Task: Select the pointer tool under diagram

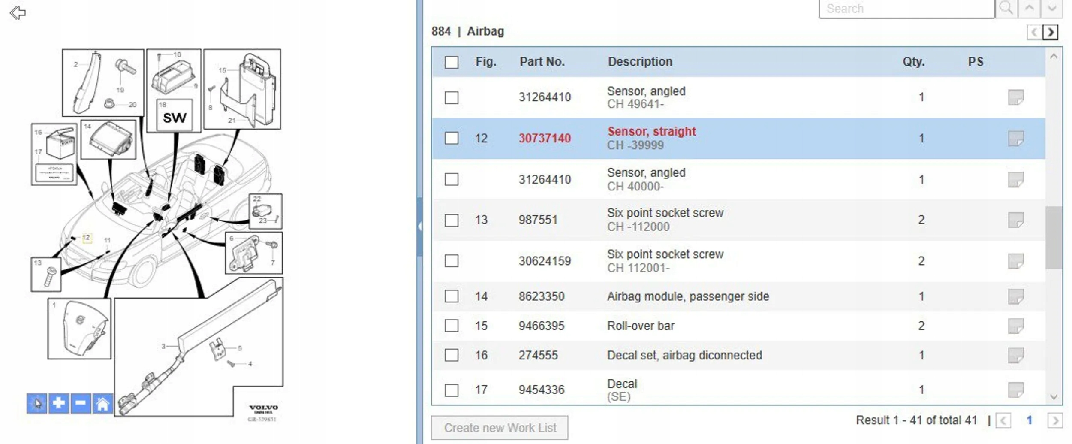Action: coord(37,403)
